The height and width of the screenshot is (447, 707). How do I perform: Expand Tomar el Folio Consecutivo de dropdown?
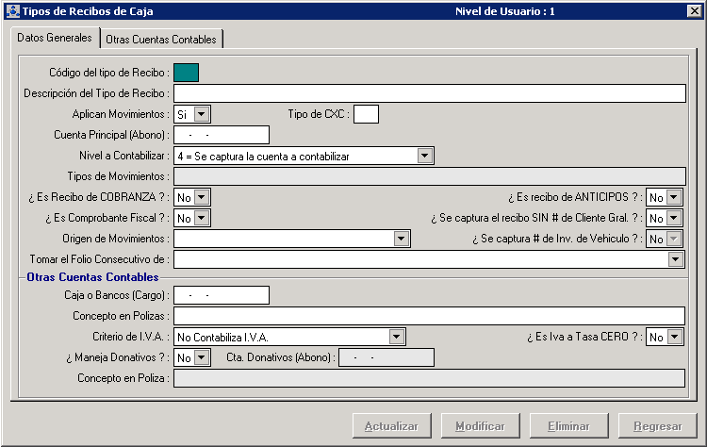click(675, 259)
